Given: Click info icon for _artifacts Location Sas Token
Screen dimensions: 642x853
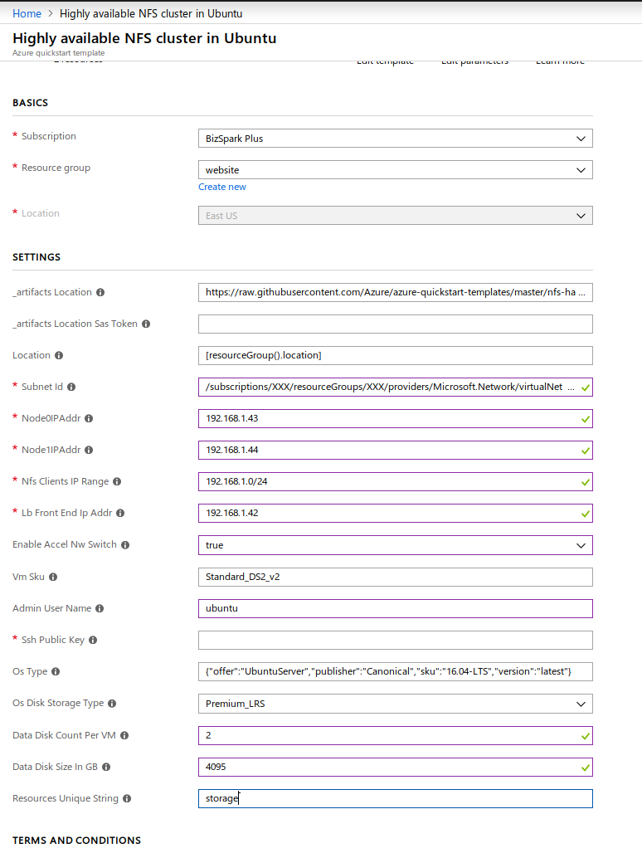Looking at the screenshot, I should coord(146,324).
